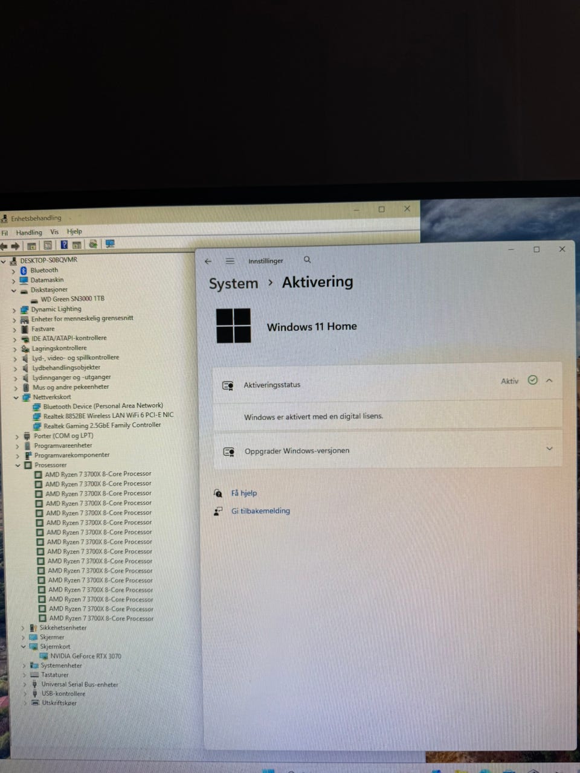The image size is (580, 773).
Task: Click the search magnifier in Innstillinger
Action: coord(307,260)
